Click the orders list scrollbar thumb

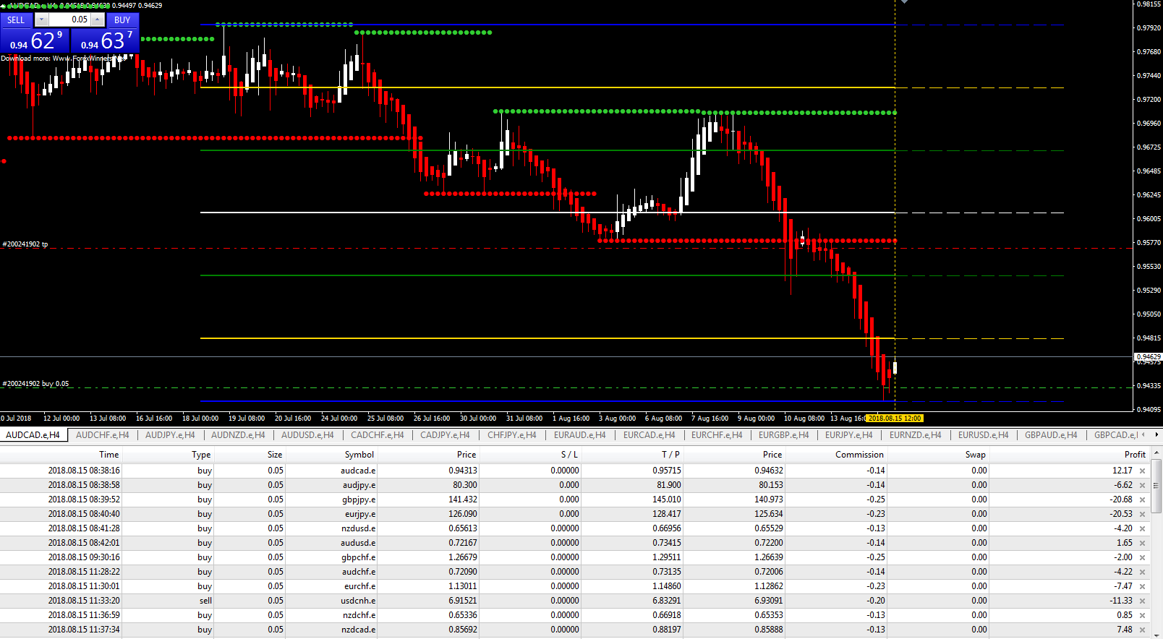(x=1156, y=485)
